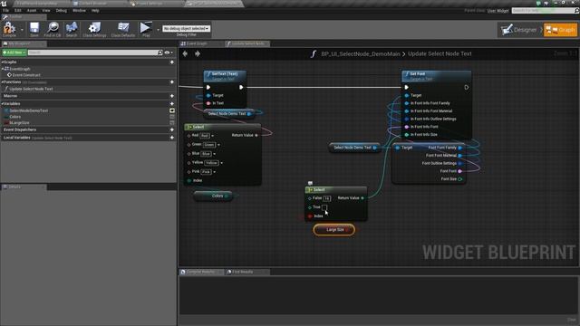Open the Help menu

tap(95, 10)
